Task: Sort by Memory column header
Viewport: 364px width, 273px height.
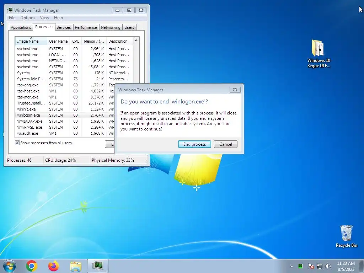Action: (94, 41)
